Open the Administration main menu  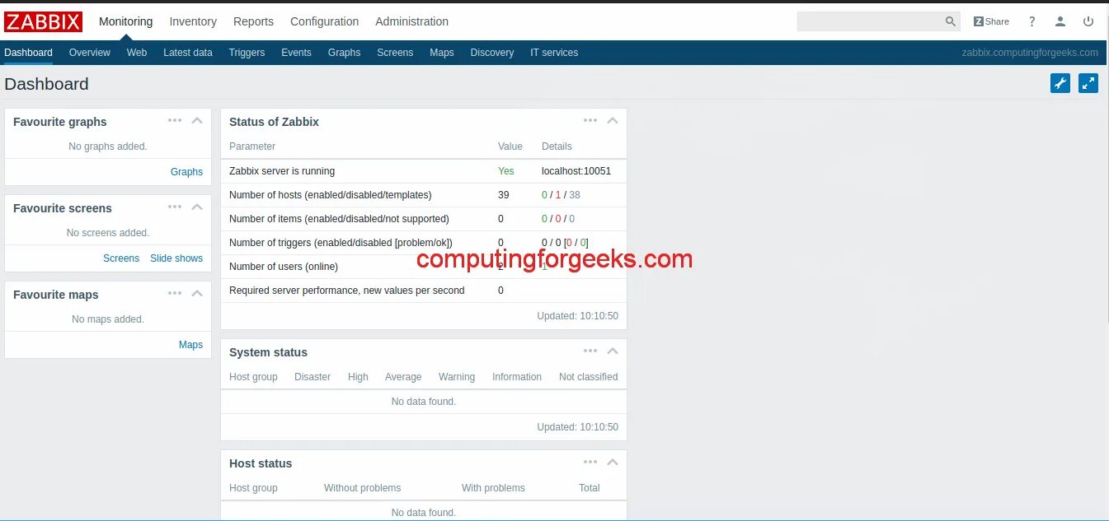[x=411, y=21]
